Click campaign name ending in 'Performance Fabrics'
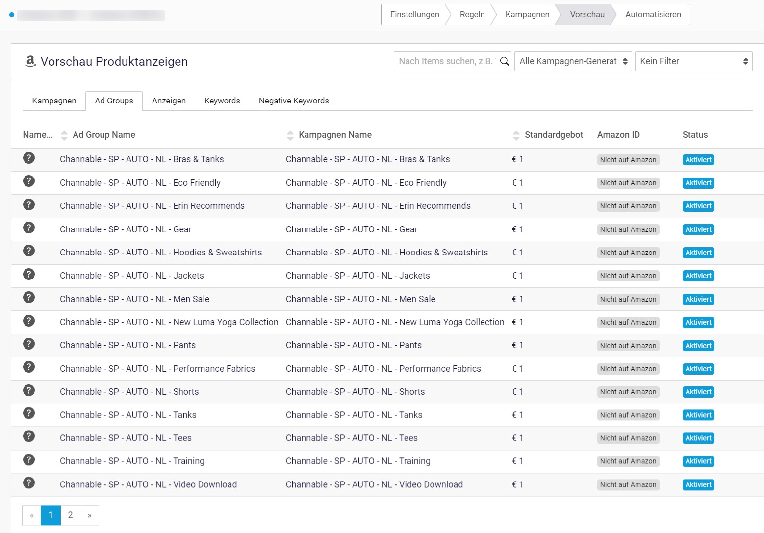The width and height of the screenshot is (764, 533). [383, 369]
